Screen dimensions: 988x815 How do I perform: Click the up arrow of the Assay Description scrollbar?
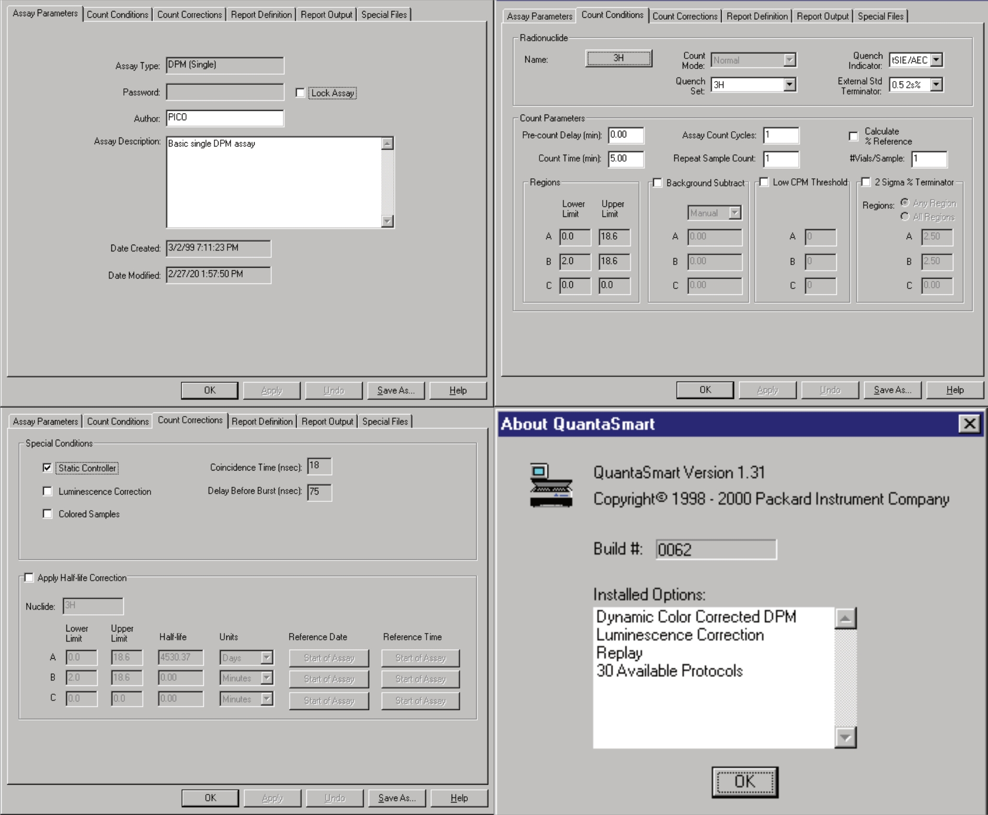(387, 143)
